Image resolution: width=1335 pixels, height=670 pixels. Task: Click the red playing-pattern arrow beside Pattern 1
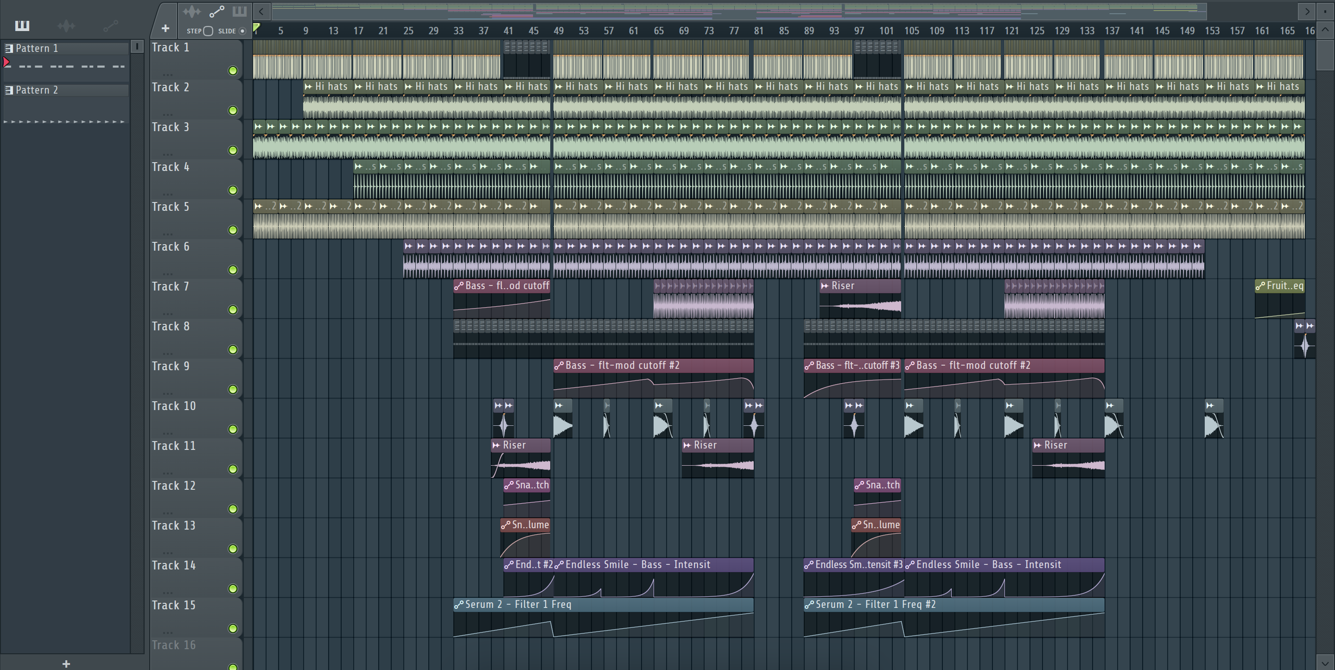click(6, 63)
